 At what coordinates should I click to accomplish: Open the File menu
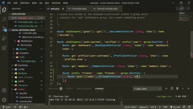pyautogui.click(x=9, y=3)
